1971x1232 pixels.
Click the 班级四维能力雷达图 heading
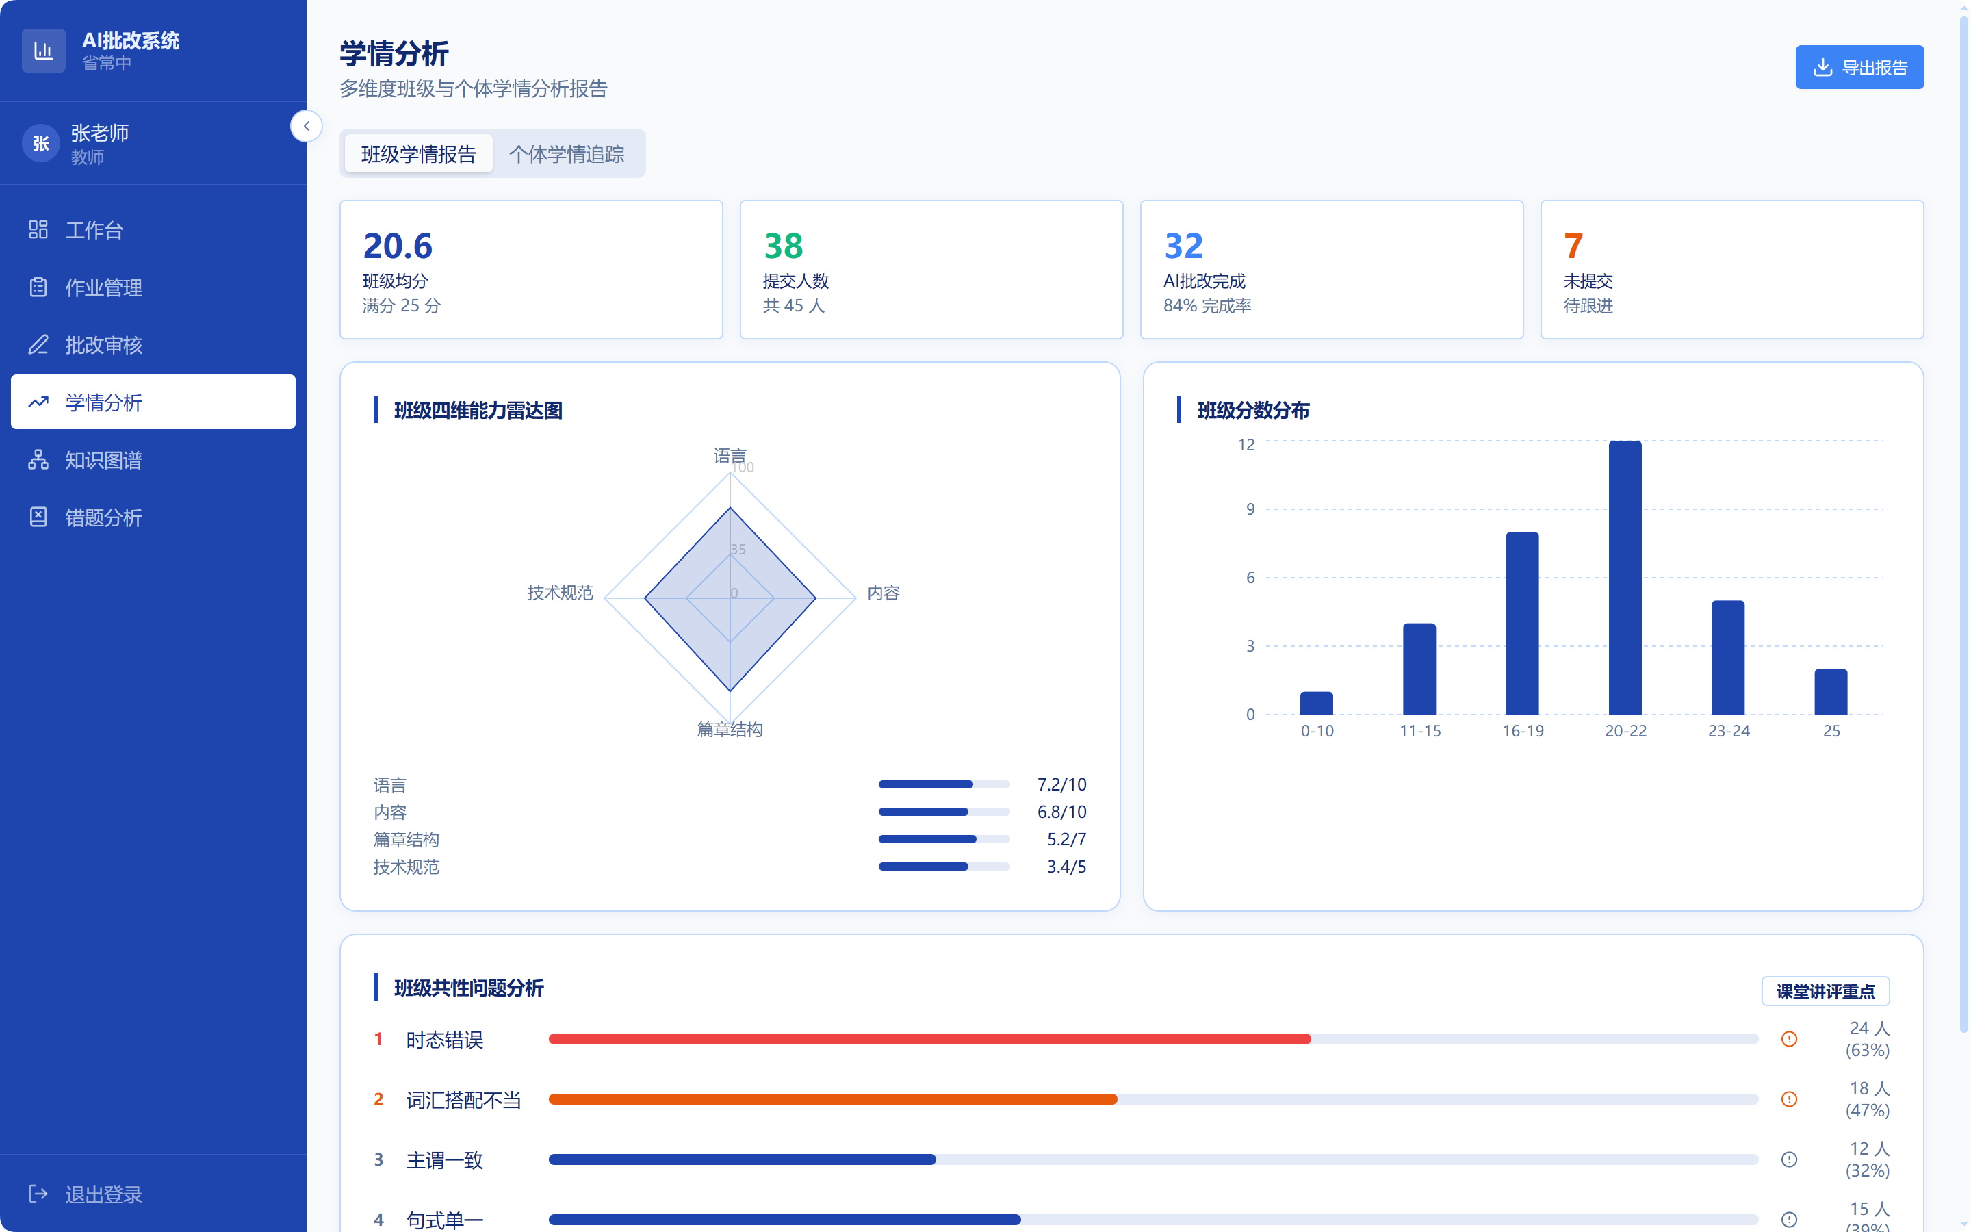(x=478, y=410)
